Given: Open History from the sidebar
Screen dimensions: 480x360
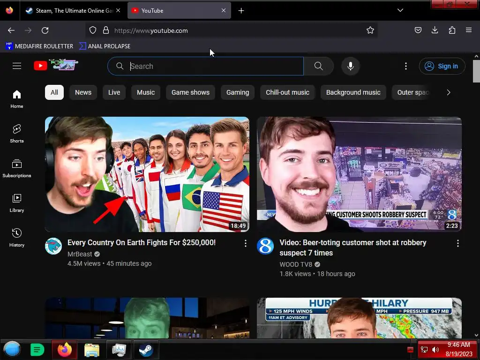Looking at the screenshot, I should tap(17, 238).
